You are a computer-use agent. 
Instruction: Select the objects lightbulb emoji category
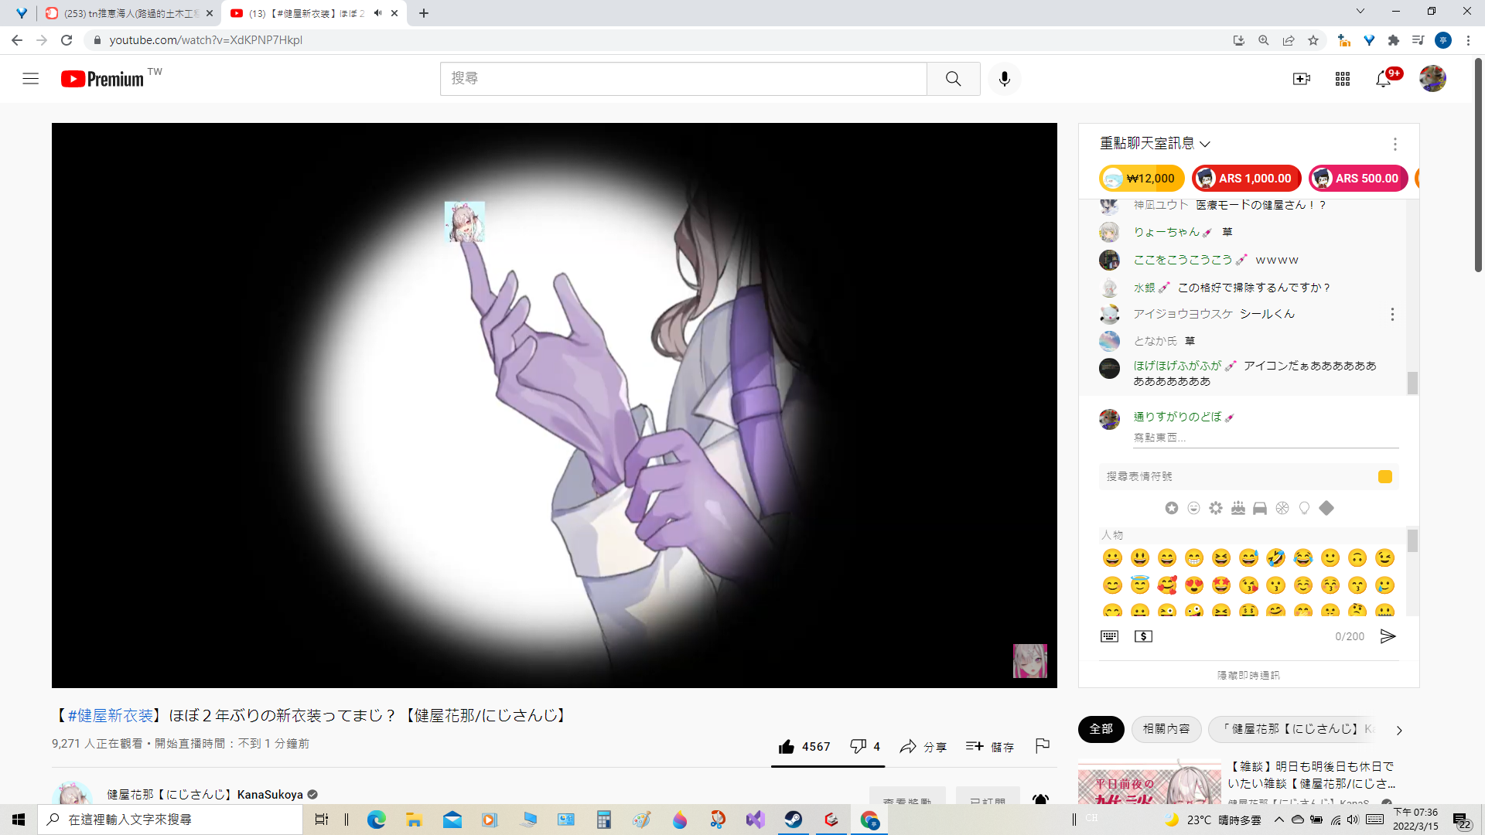point(1305,508)
